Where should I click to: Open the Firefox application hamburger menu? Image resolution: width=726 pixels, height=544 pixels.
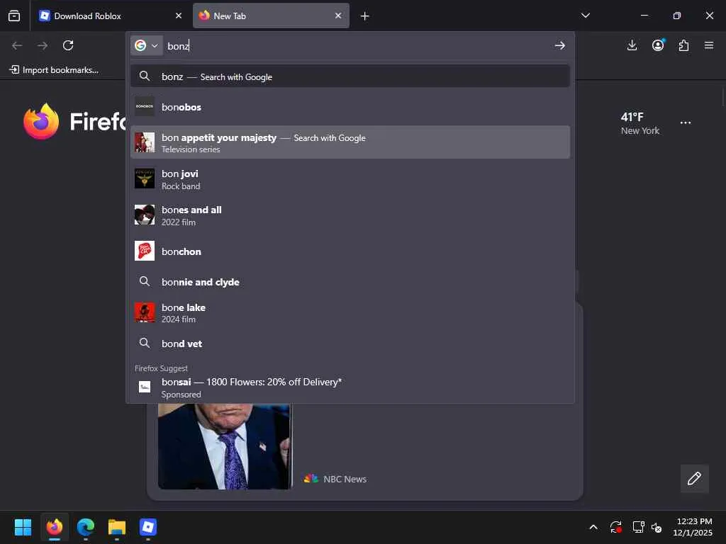(x=709, y=45)
